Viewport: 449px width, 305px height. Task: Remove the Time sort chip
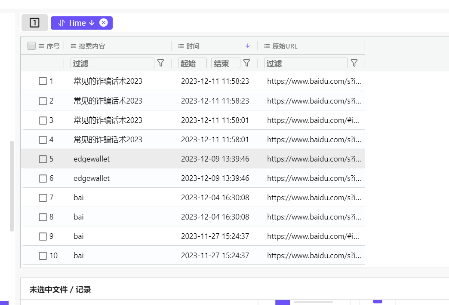[x=103, y=23]
